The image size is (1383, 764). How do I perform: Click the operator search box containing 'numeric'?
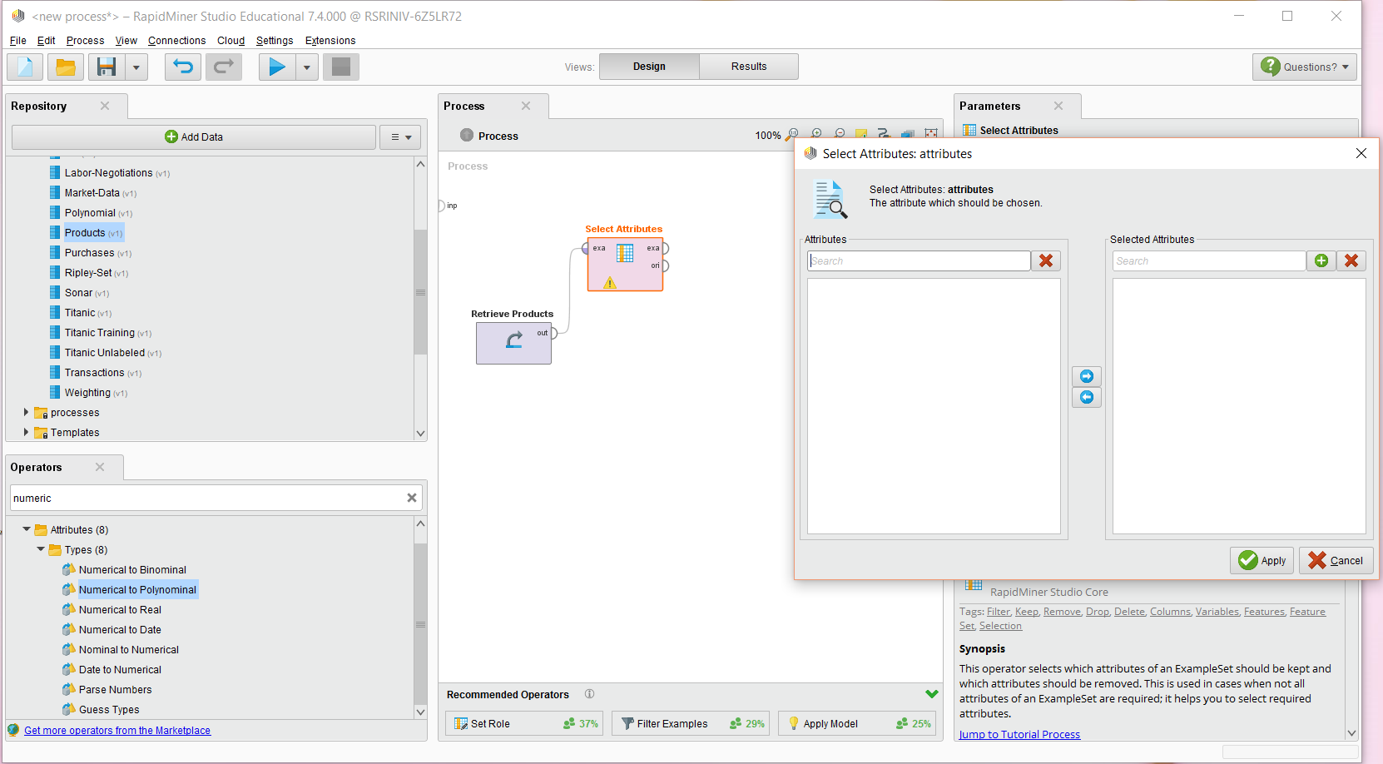click(208, 498)
